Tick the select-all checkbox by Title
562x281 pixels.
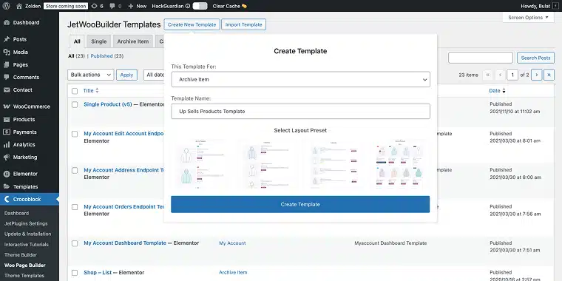[x=75, y=91]
